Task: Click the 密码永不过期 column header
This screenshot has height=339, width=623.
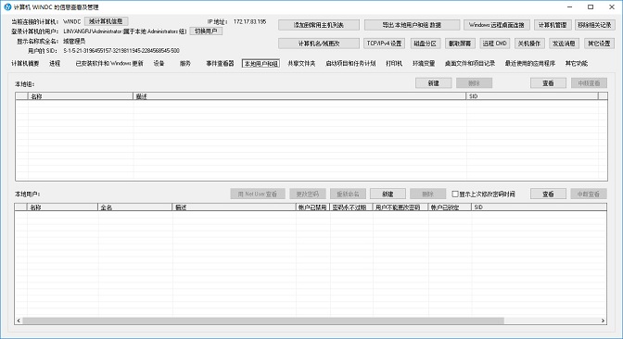Action: point(351,207)
